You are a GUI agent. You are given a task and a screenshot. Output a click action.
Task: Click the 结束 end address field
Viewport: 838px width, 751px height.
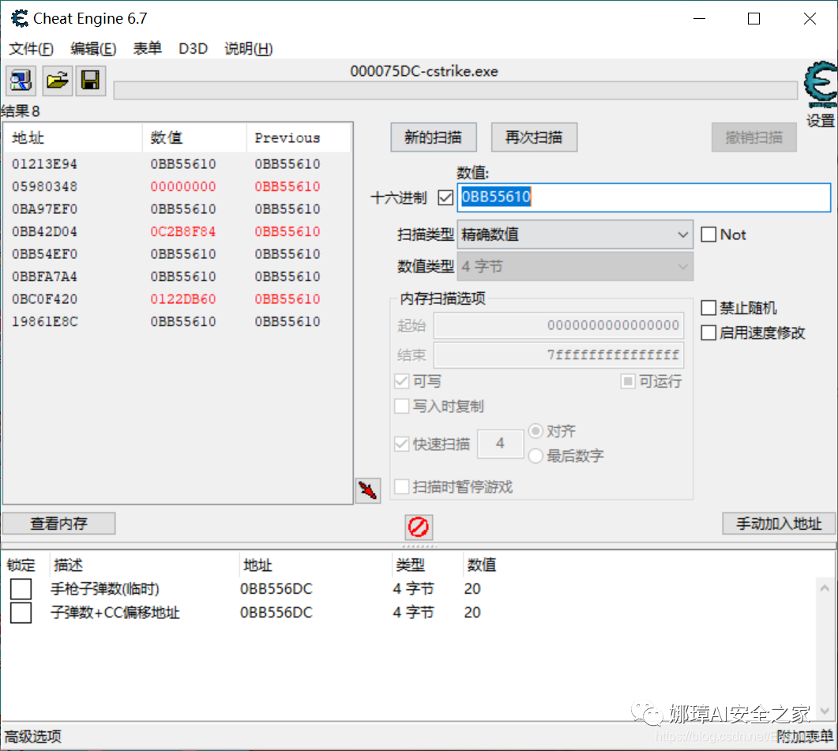558,355
